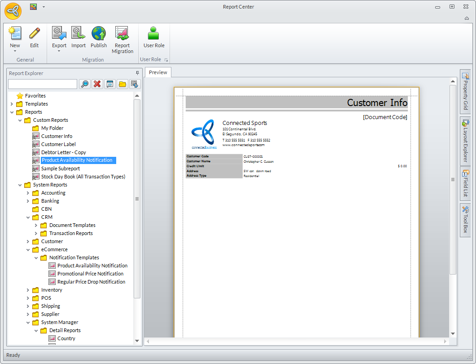
Task: Select the Customer Label report
Action: point(58,144)
